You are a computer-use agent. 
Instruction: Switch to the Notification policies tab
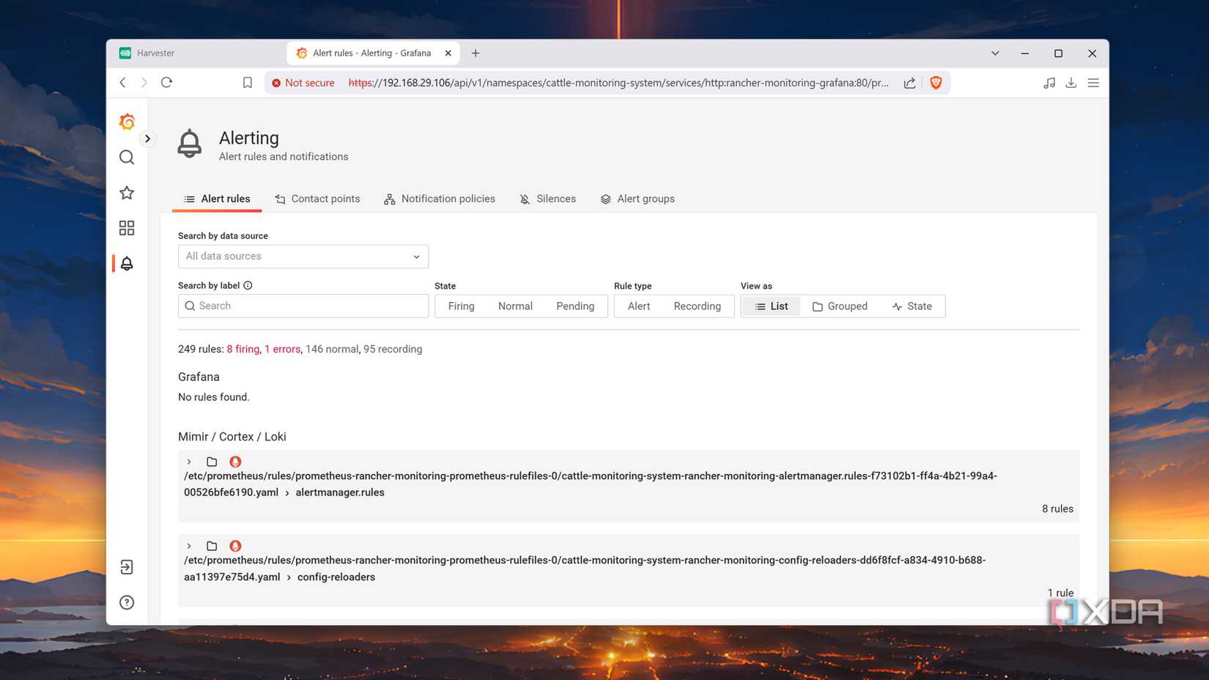coord(440,199)
